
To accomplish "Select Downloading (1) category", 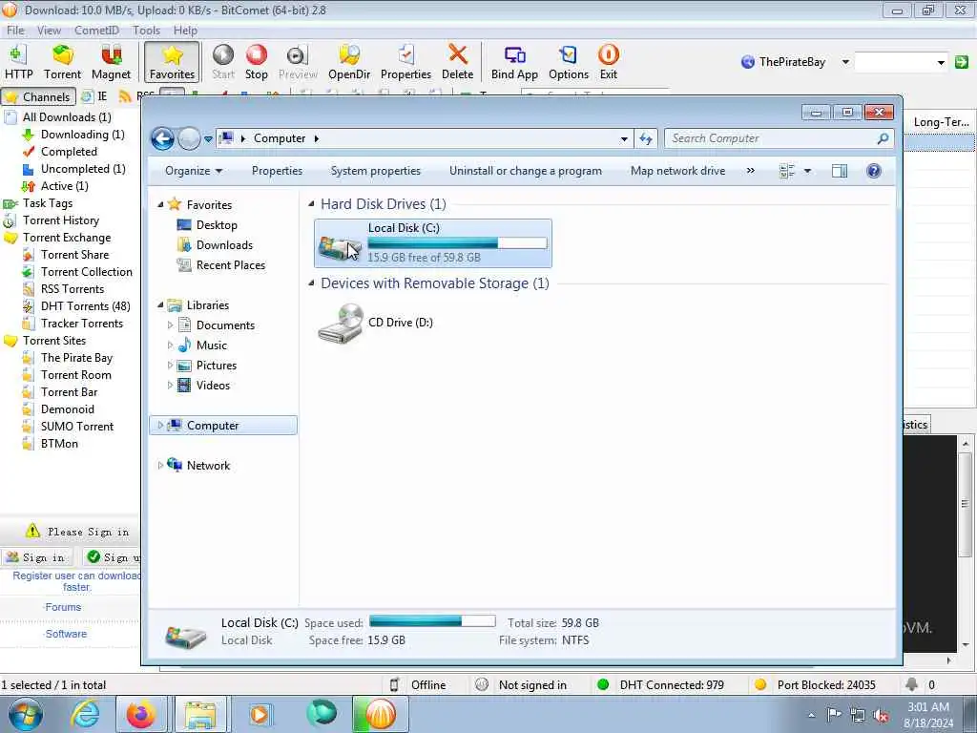I will 82,135.
